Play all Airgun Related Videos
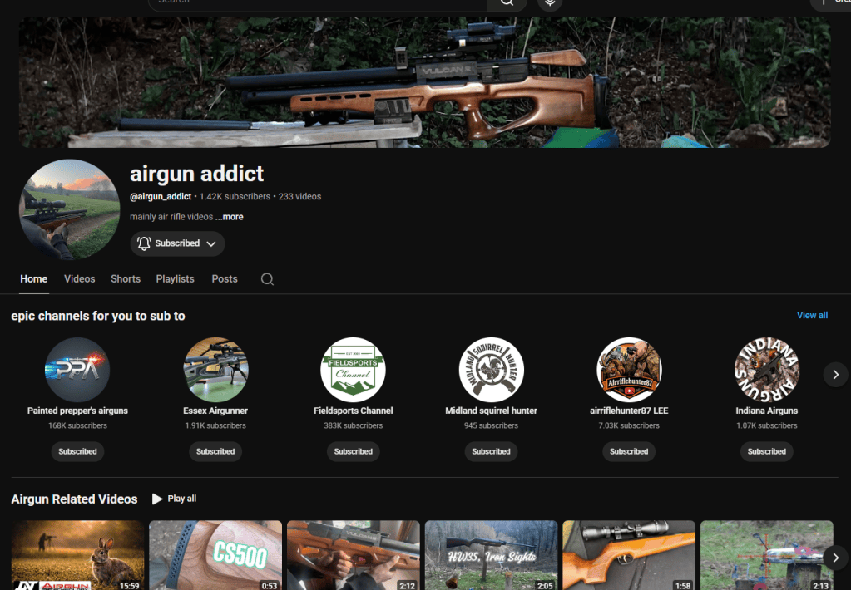 (174, 499)
